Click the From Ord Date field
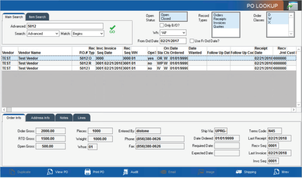The height and width of the screenshot is (178, 302). point(173,41)
